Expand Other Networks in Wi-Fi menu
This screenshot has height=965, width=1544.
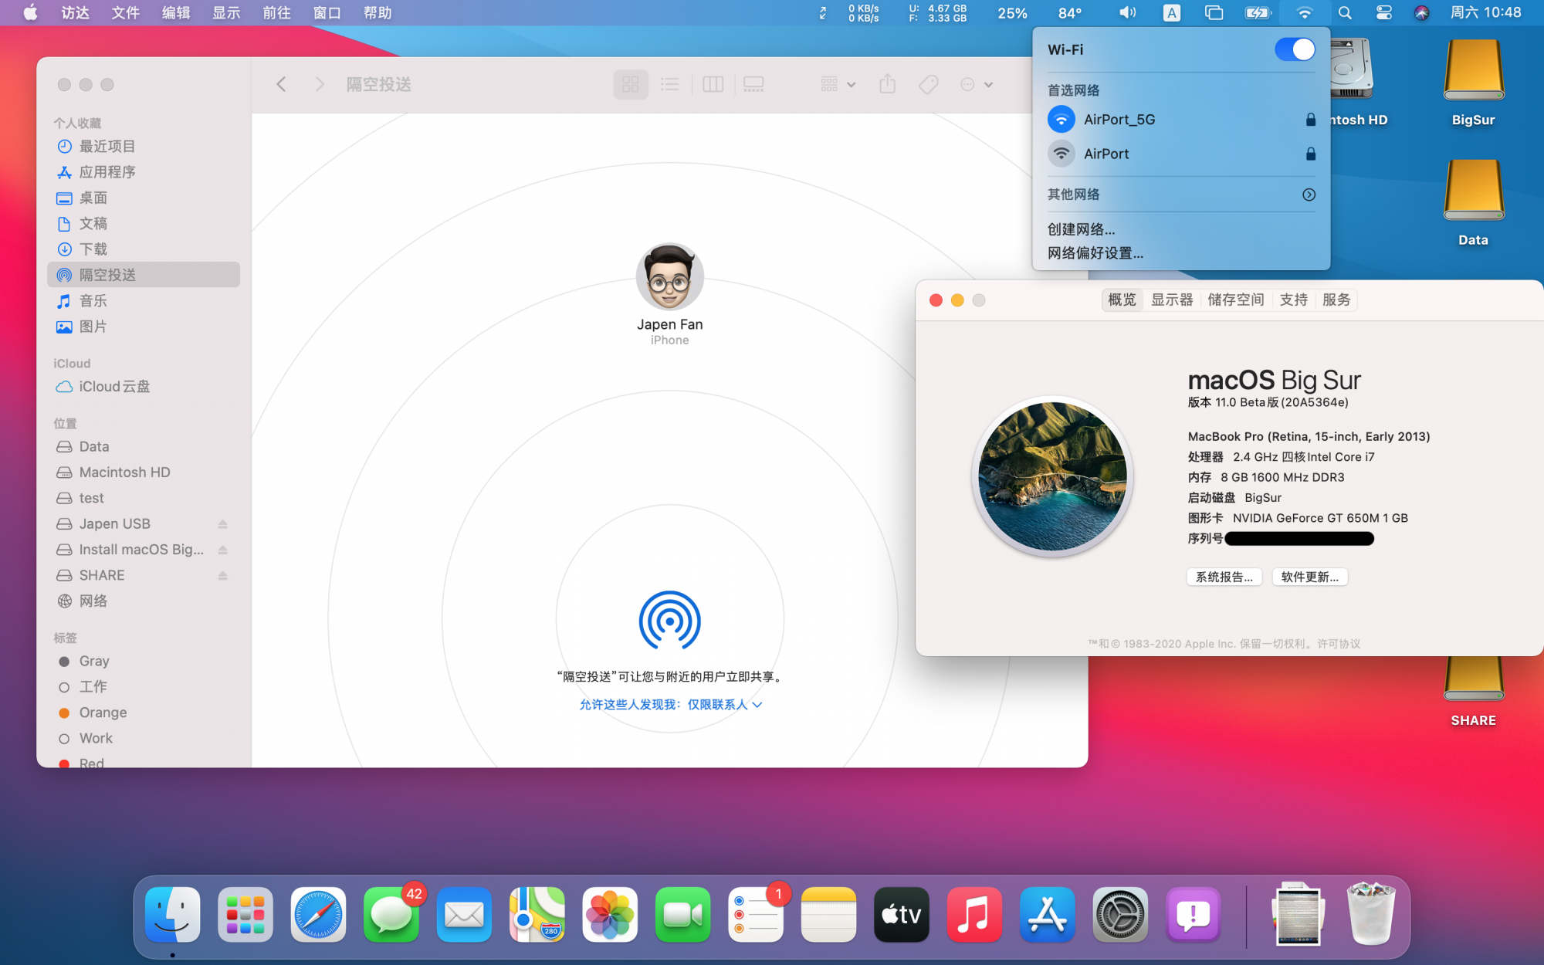pyautogui.click(x=1309, y=195)
